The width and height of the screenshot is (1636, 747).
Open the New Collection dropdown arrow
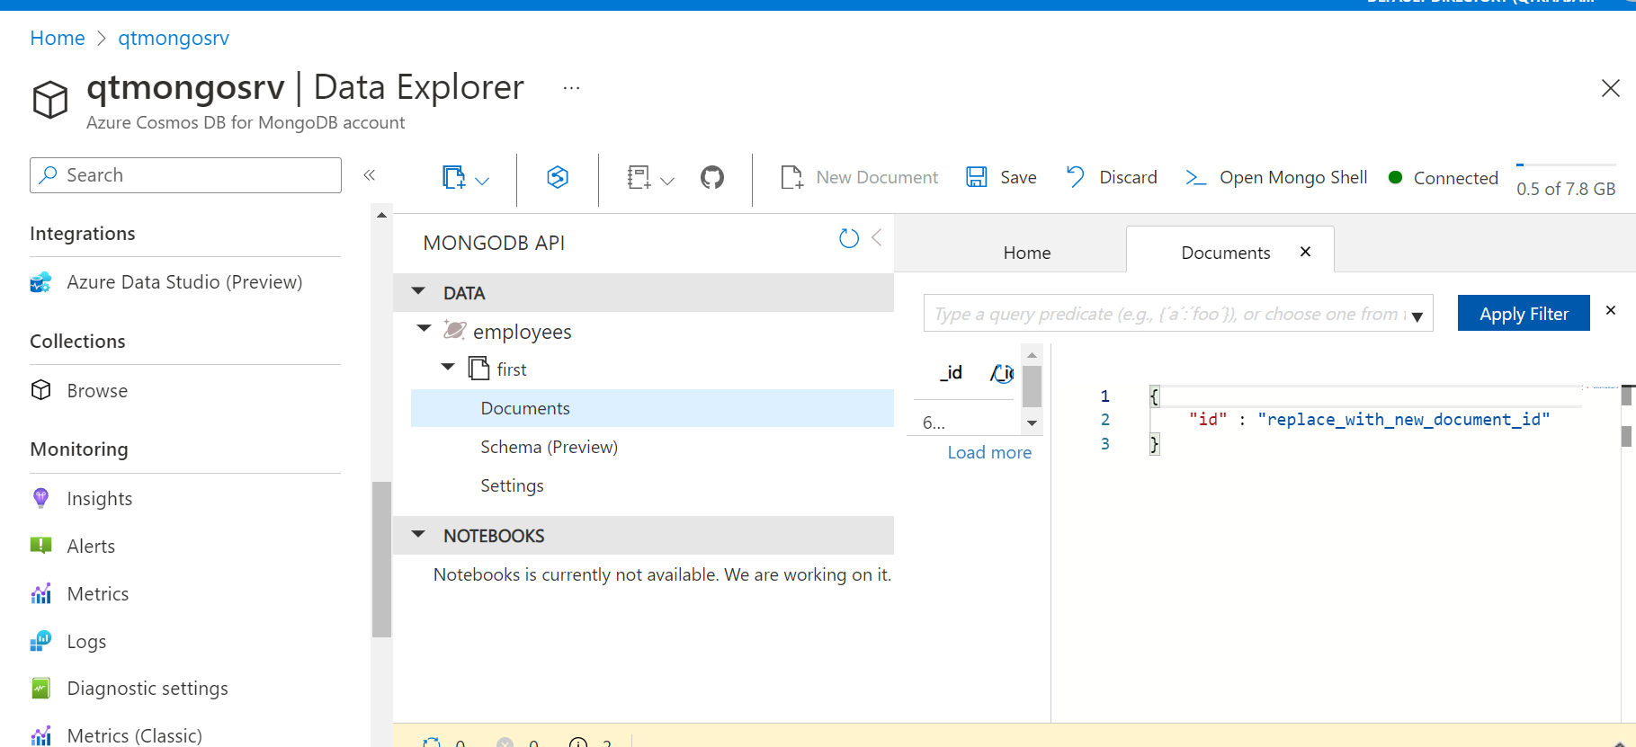482,180
